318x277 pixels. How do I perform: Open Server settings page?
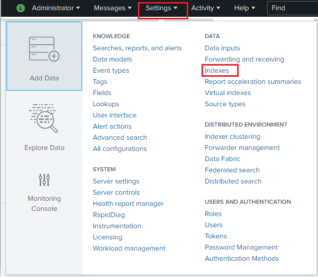point(116,181)
